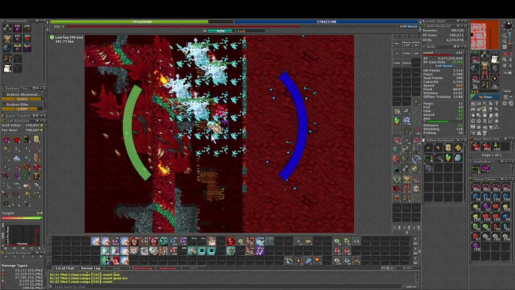This screenshot has height=290, width=515.
Task: Toggle the E expert mode button
Action: pos(511,66)
